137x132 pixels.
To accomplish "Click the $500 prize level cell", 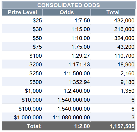I will pyautogui.click(x=22, y=82).
